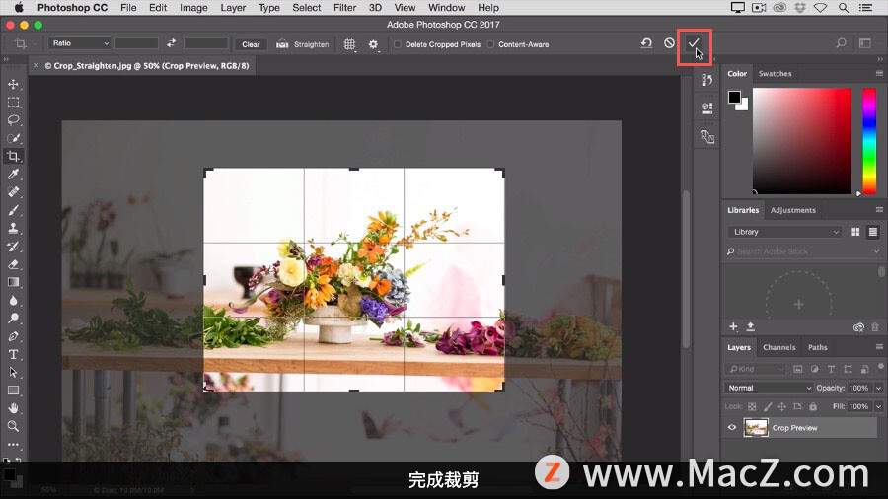Select the Clone Stamp tool

[x=13, y=228]
